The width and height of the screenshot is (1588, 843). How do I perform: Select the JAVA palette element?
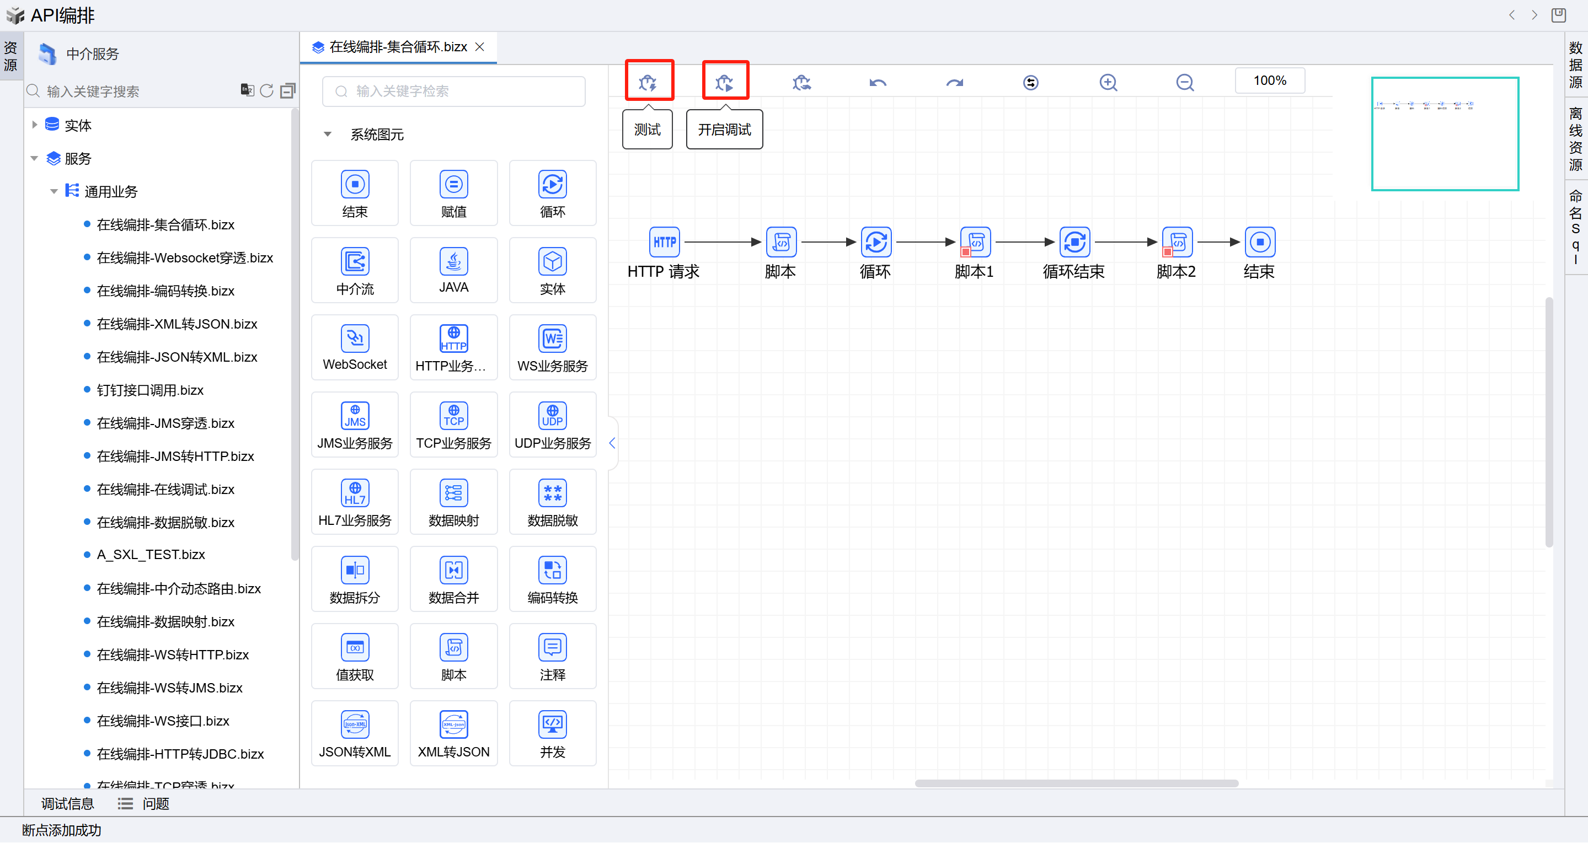(453, 270)
